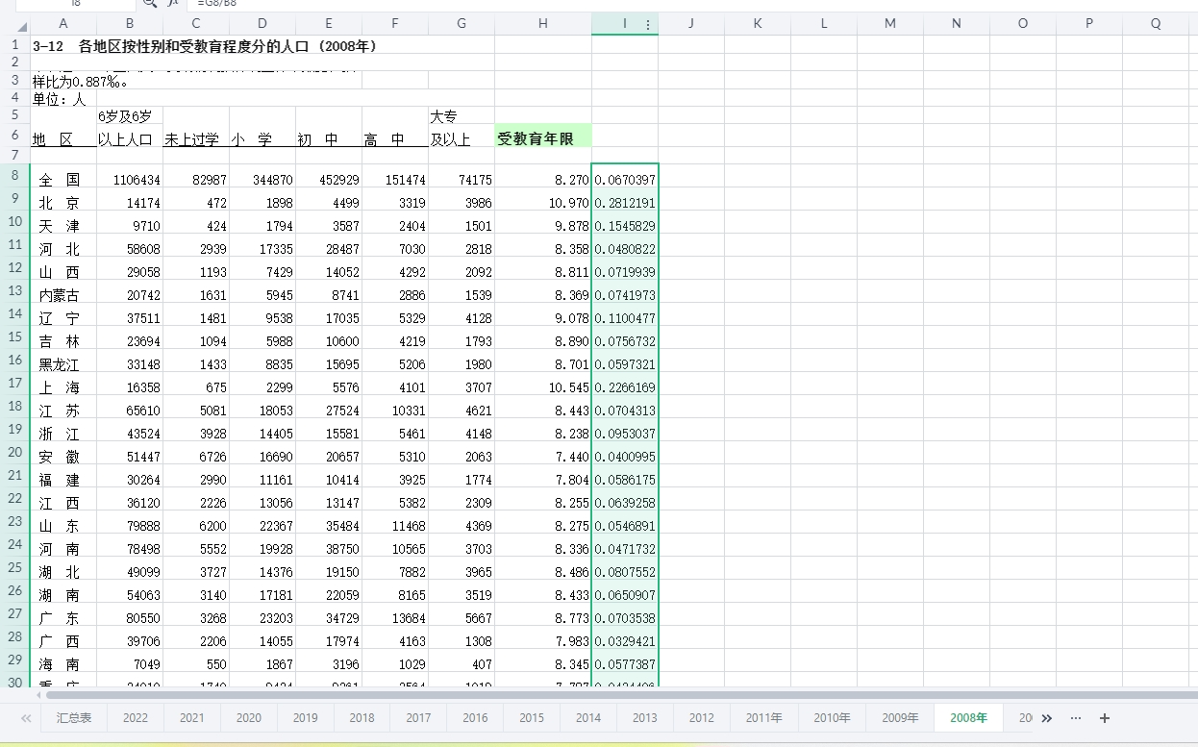Click the magnifier icon beside name box
1198x747 pixels.
coord(149,3)
